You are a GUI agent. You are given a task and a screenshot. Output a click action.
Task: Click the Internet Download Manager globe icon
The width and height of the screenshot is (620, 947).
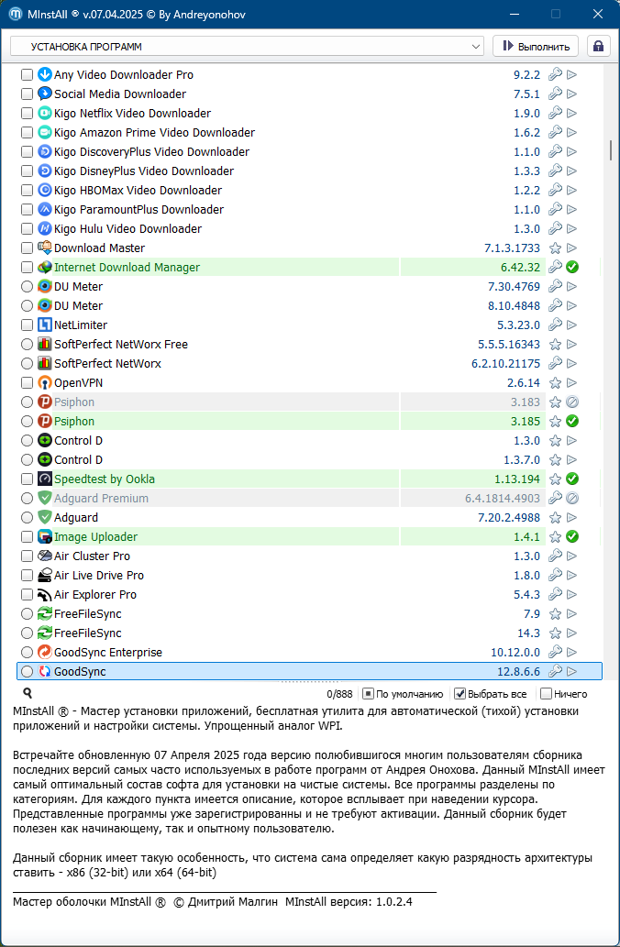pyautogui.click(x=45, y=267)
